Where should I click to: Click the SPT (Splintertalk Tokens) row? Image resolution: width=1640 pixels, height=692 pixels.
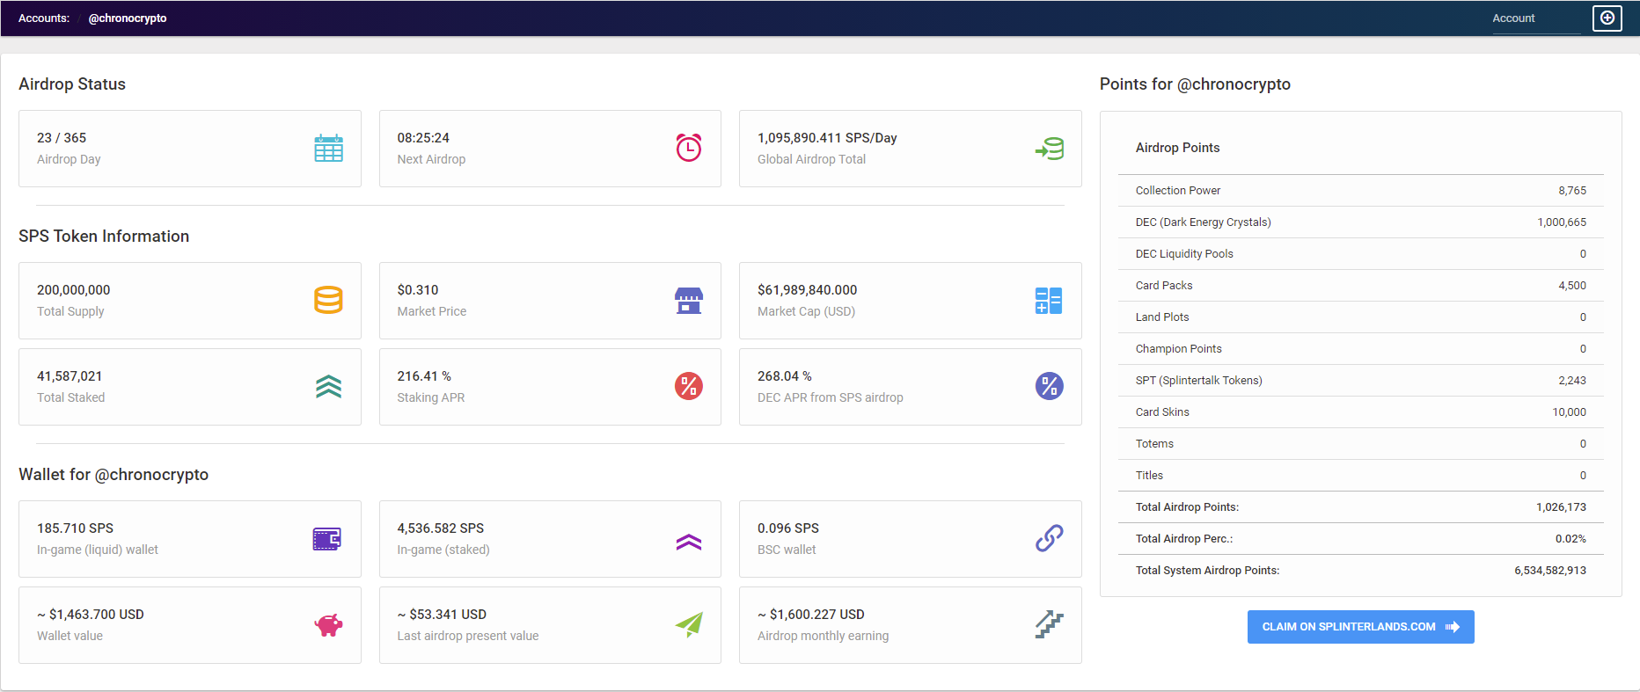(1360, 381)
